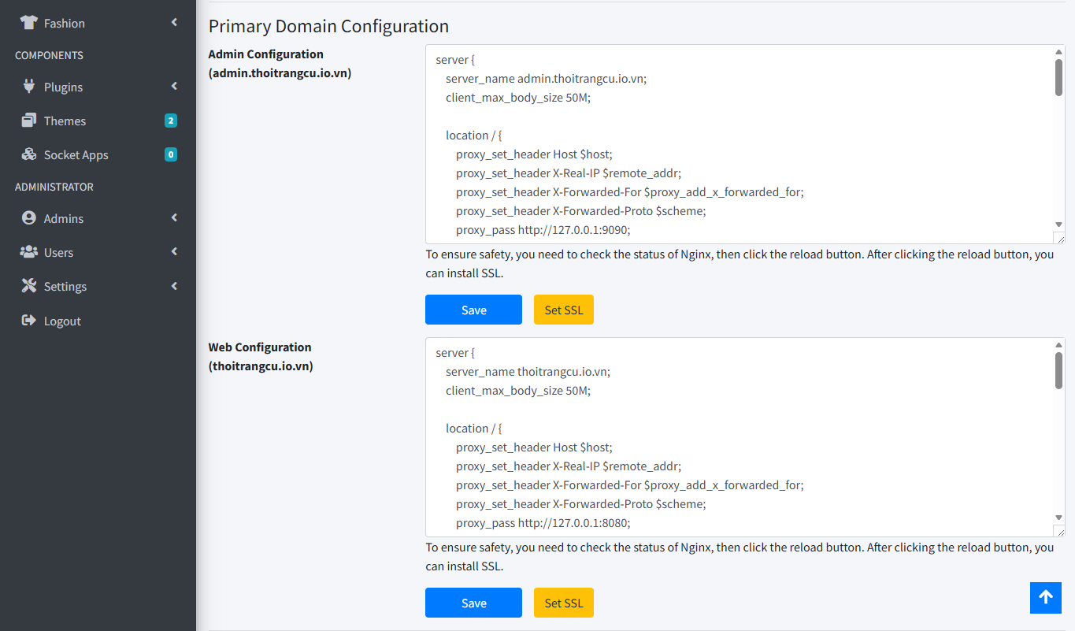Click the Web textarea scrollbar thumb

(1058, 370)
